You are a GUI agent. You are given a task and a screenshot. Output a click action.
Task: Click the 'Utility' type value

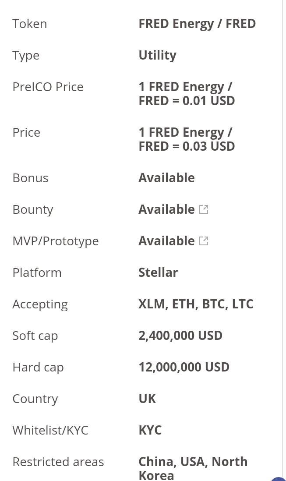point(158,56)
